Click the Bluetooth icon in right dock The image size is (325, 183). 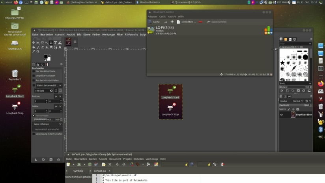click(320, 129)
